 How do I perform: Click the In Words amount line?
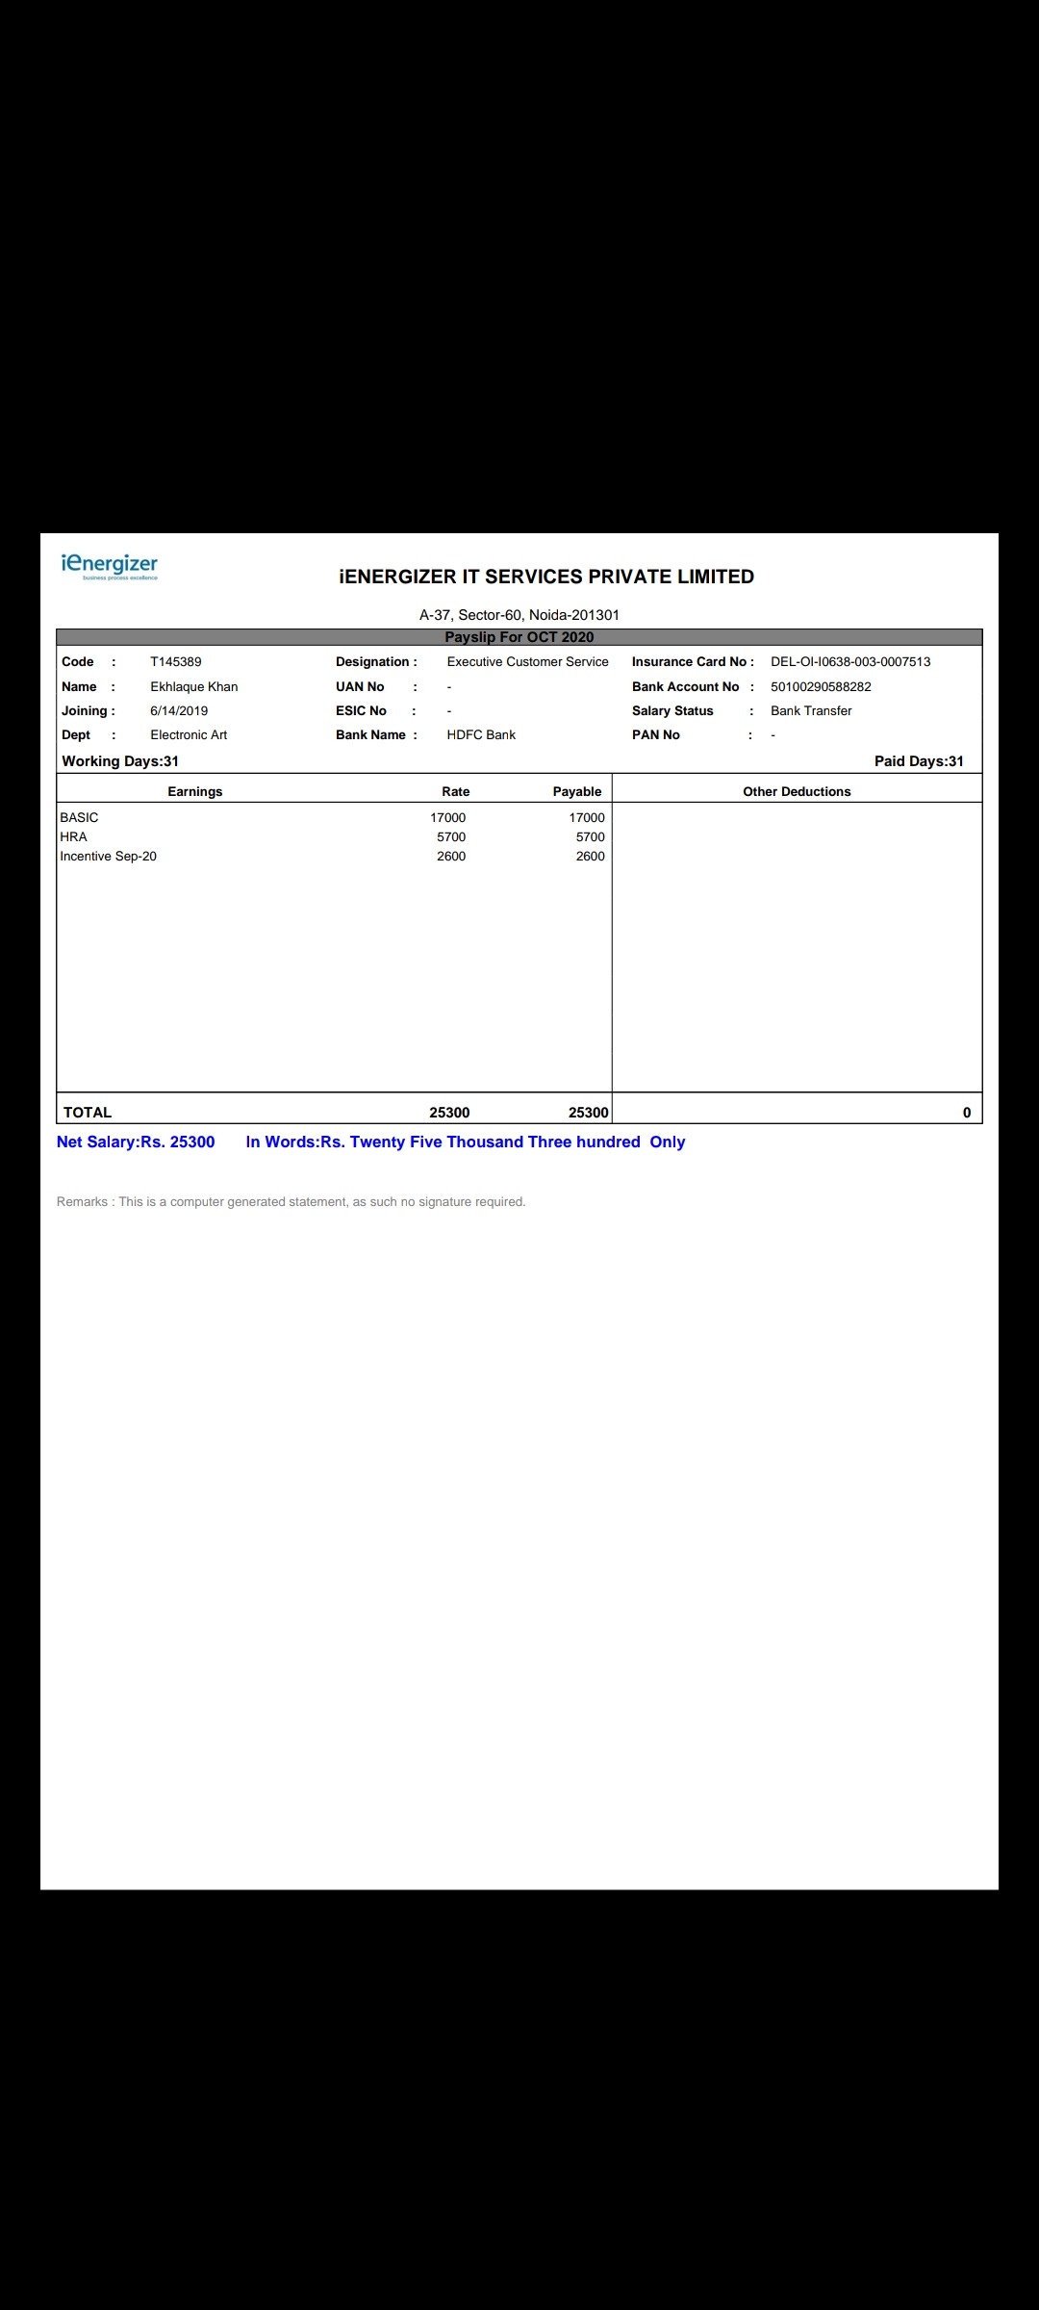click(x=466, y=1142)
